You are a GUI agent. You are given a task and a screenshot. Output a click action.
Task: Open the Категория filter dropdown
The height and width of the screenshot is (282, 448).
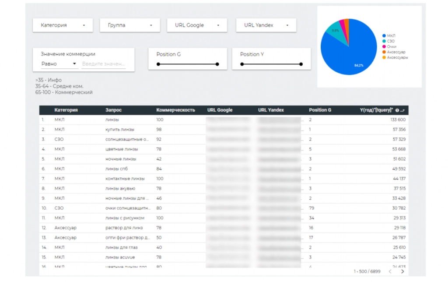pyautogui.click(x=63, y=25)
